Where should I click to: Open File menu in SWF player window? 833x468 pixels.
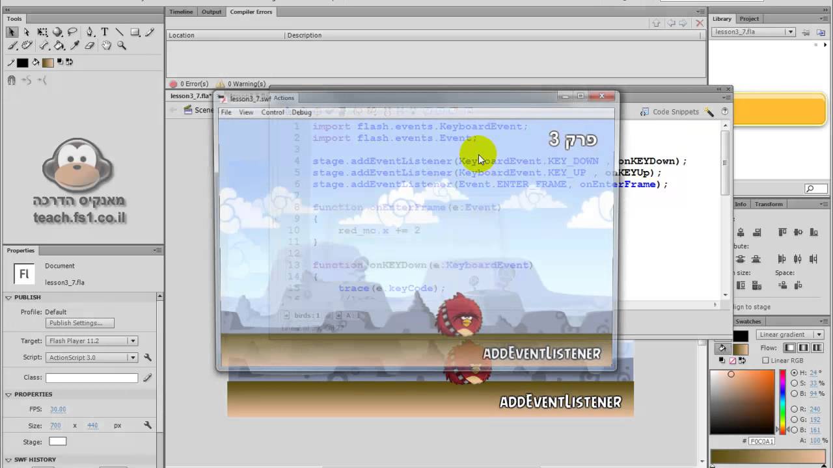click(x=226, y=112)
